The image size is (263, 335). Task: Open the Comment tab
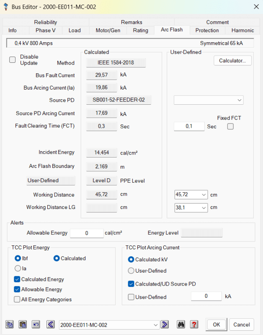pos(217,22)
